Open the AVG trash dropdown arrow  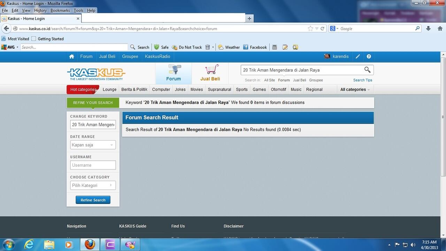pyautogui.click(x=213, y=47)
